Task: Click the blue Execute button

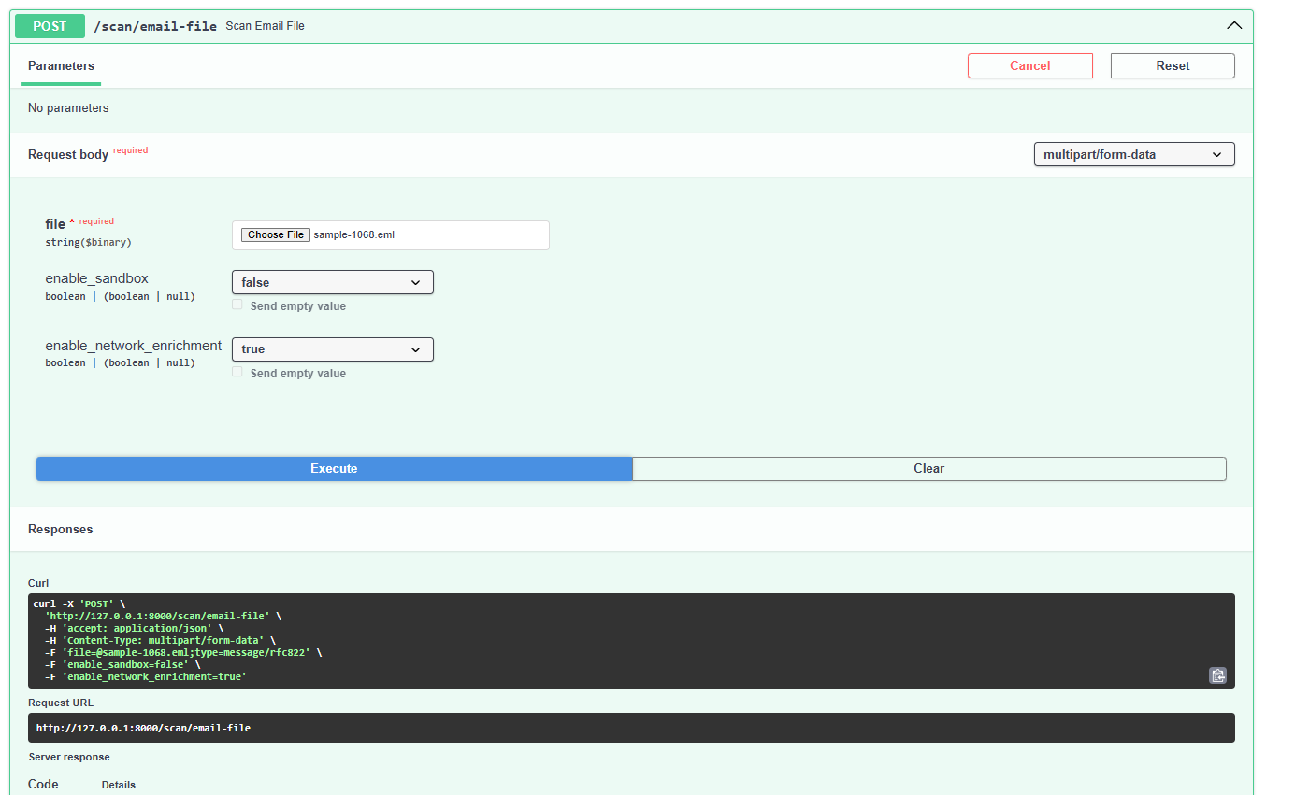Action: click(334, 469)
